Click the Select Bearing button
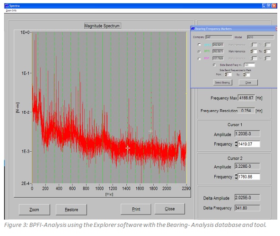Screen dimensions: 280x236 coord(223,82)
